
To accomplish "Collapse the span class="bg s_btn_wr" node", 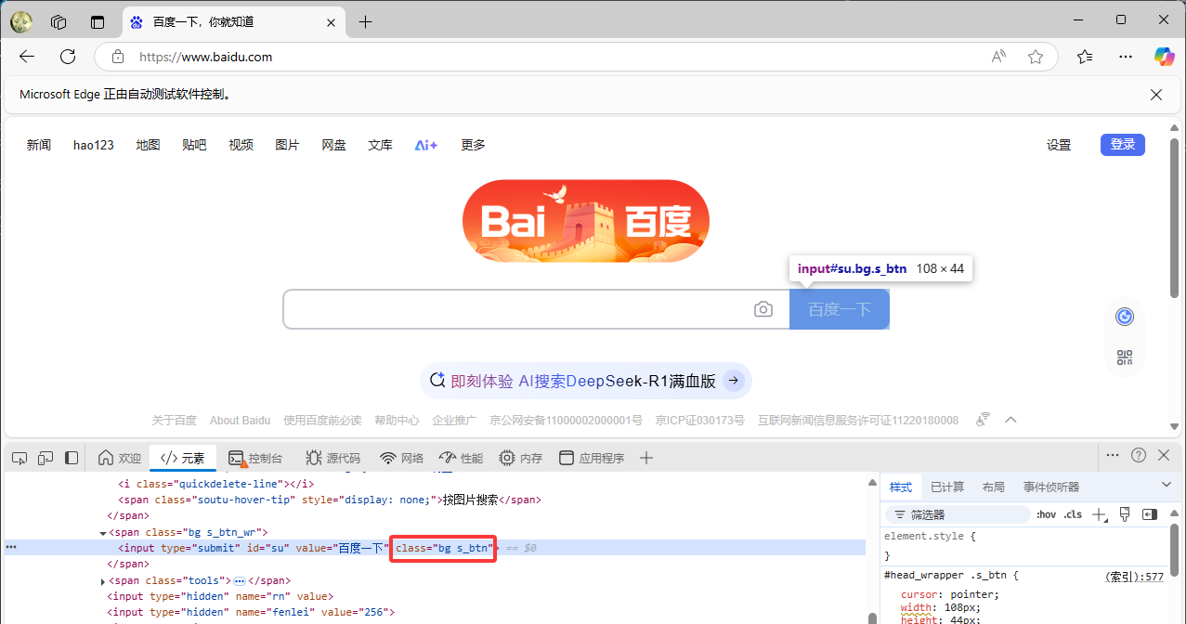I will [103, 533].
